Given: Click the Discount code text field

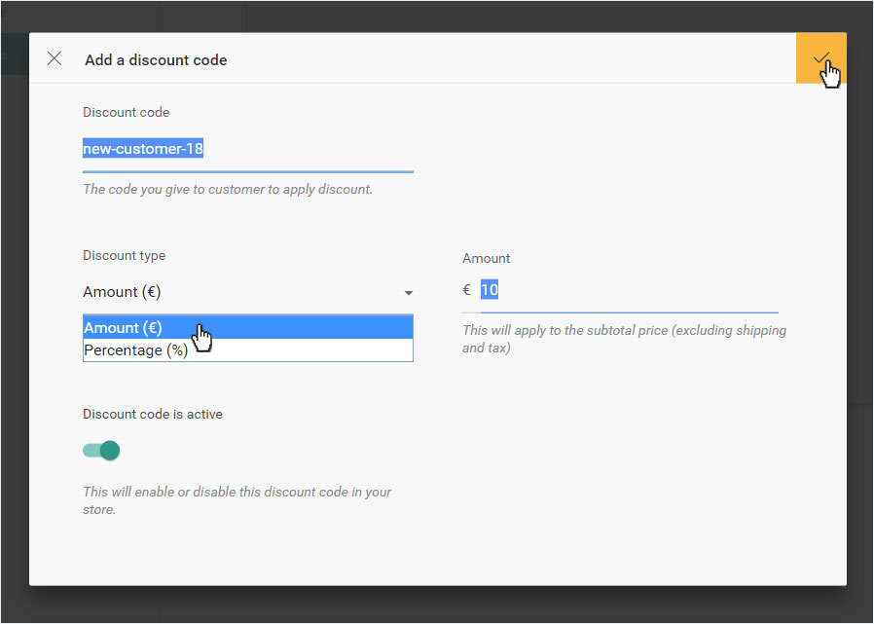Looking at the screenshot, I should pos(248,149).
